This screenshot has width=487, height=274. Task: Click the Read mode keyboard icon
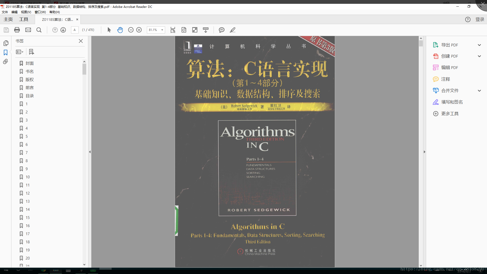point(206,30)
